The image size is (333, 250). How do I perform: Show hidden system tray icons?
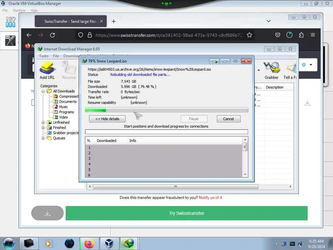(x=276, y=244)
